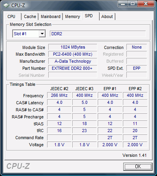Viewport: 157px width, 176px height.
Task: Click the EPP #1 column header
Action: click(x=110, y=89)
